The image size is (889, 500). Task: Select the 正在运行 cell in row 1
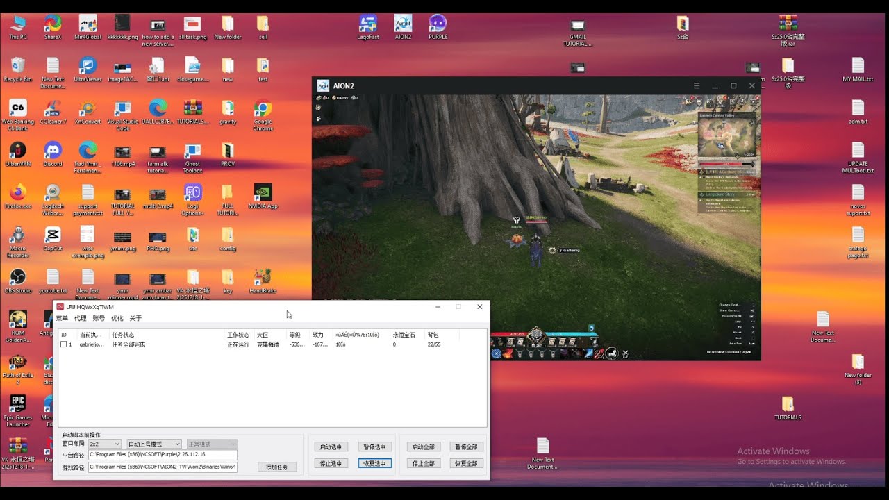click(x=238, y=344)
